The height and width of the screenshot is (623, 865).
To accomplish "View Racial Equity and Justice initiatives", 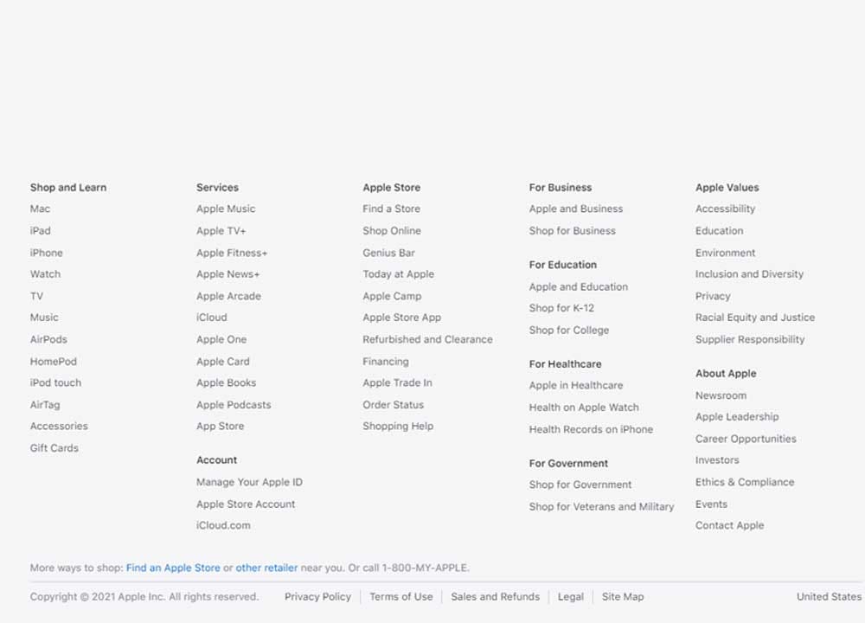I will (755, 318).
